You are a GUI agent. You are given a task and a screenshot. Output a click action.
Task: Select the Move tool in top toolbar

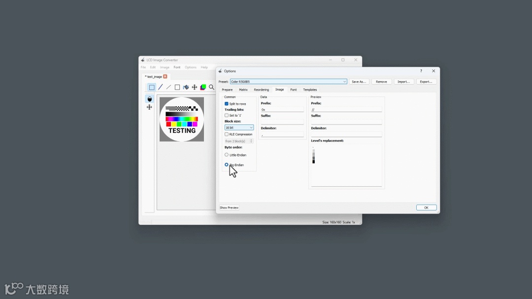[x=195, y=88]
